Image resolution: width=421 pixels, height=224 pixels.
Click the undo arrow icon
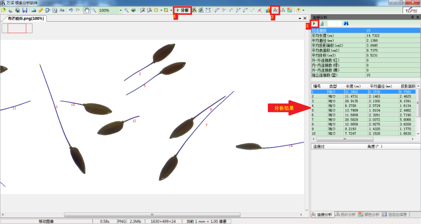click(x=71, y=10)
